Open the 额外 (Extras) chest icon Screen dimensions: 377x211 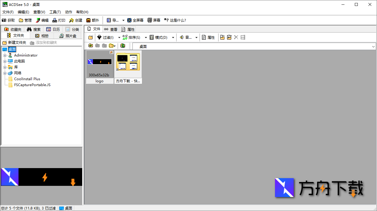88,20
